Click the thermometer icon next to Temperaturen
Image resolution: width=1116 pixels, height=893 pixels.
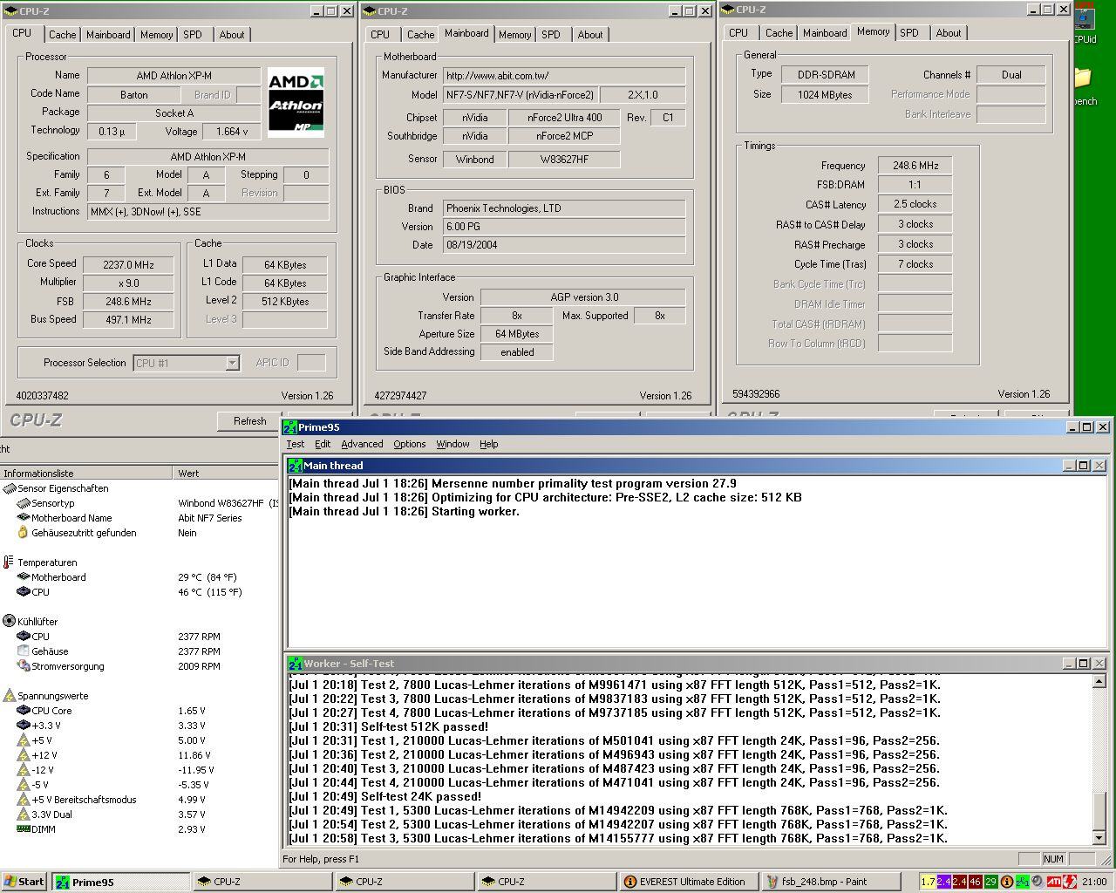(x=9, y=562)
